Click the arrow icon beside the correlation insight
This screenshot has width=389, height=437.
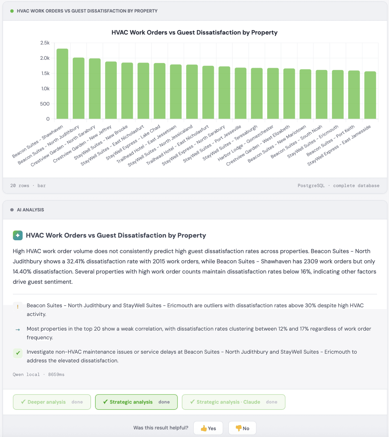(x=18, y=330)
